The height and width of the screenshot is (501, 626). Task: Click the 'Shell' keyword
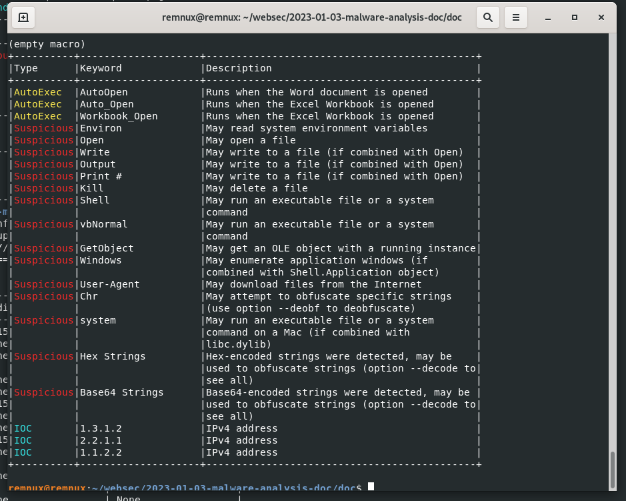(x=95, y=200)
